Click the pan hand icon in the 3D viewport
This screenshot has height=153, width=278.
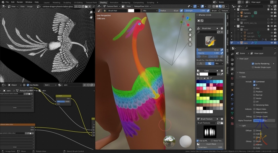tap(190, 35)
